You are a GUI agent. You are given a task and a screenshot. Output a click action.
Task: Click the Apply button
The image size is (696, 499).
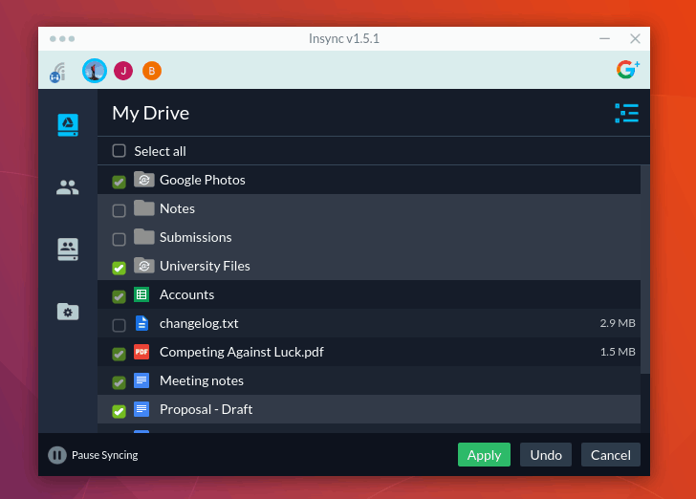[485, 455]
